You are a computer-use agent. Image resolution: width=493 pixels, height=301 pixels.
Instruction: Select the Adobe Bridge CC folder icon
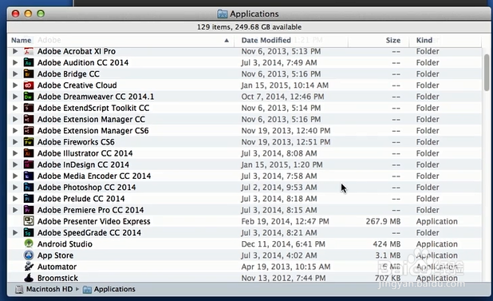point(29,74)
